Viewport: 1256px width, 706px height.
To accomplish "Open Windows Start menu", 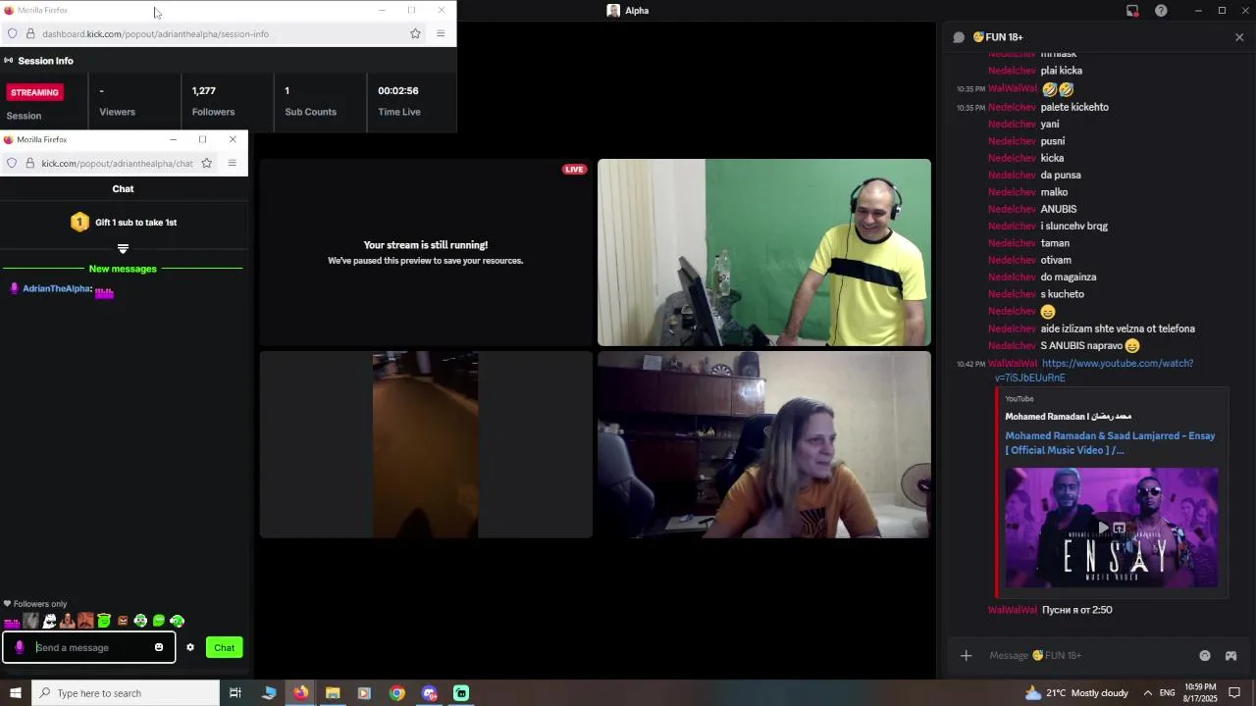I will 16,693.
